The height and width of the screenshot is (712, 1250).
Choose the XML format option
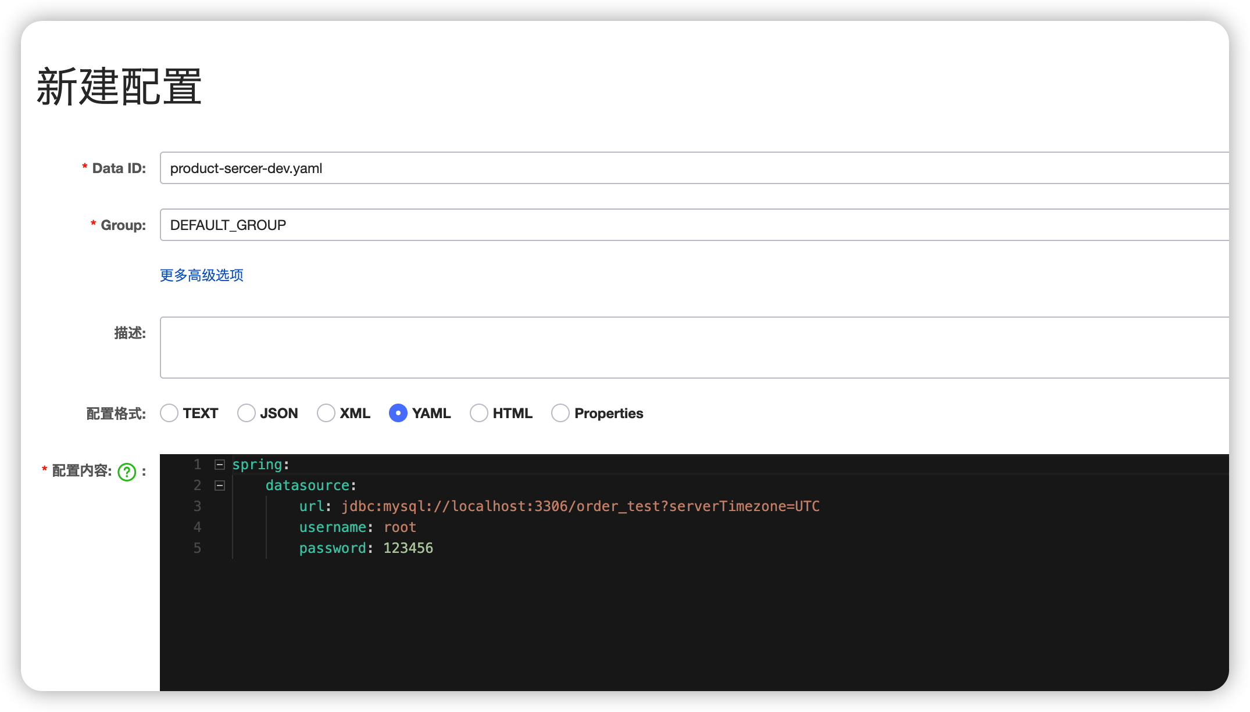point(326,413)
